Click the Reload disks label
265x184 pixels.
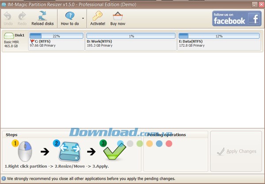pyautogui.click(x=42, y=24)
